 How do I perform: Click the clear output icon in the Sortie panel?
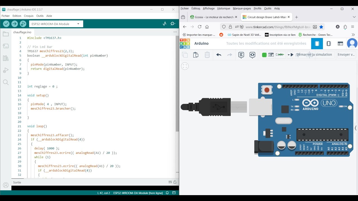[x=170, y=182]
